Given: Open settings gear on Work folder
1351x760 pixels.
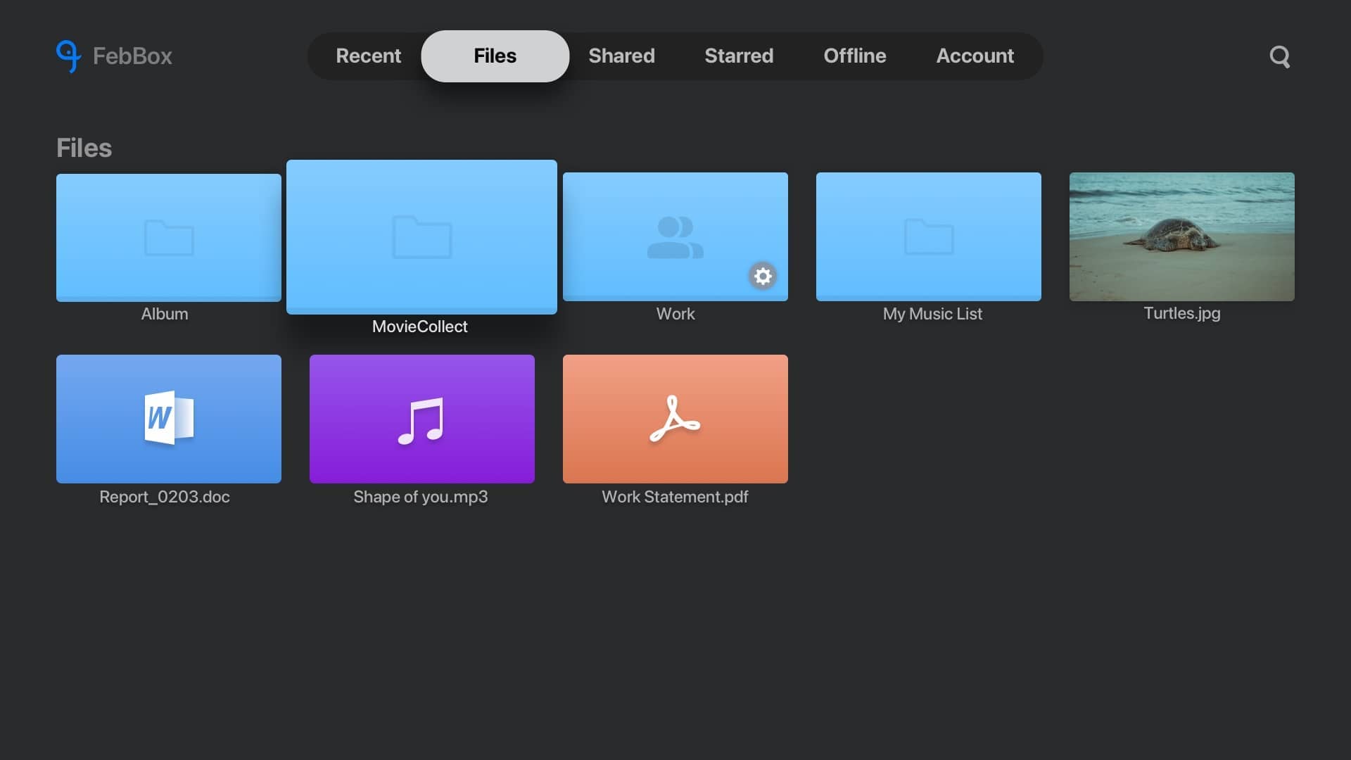Looking at the screenshot, I should pos(763,277).
